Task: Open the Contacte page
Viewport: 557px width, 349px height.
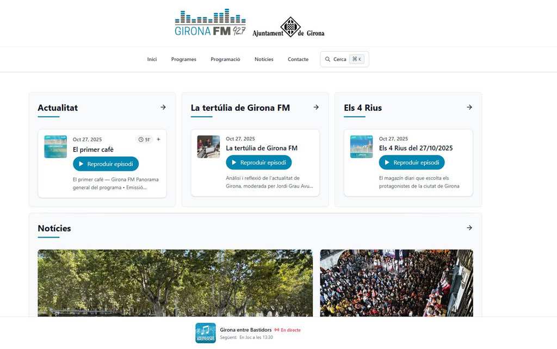Action: (x=298, y=59)
